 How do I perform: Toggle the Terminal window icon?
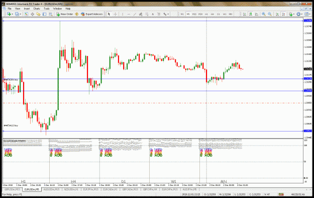[44, 14]
